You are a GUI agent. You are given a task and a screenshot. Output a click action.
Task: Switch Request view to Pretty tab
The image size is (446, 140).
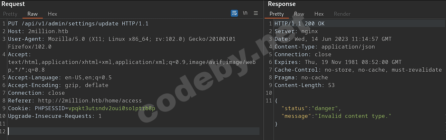point(10,14)
